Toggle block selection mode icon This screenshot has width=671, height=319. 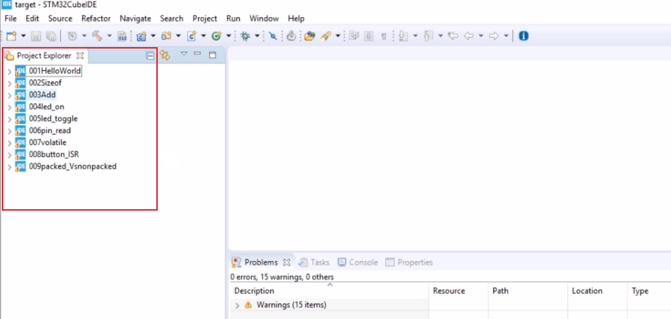[369, 36]
